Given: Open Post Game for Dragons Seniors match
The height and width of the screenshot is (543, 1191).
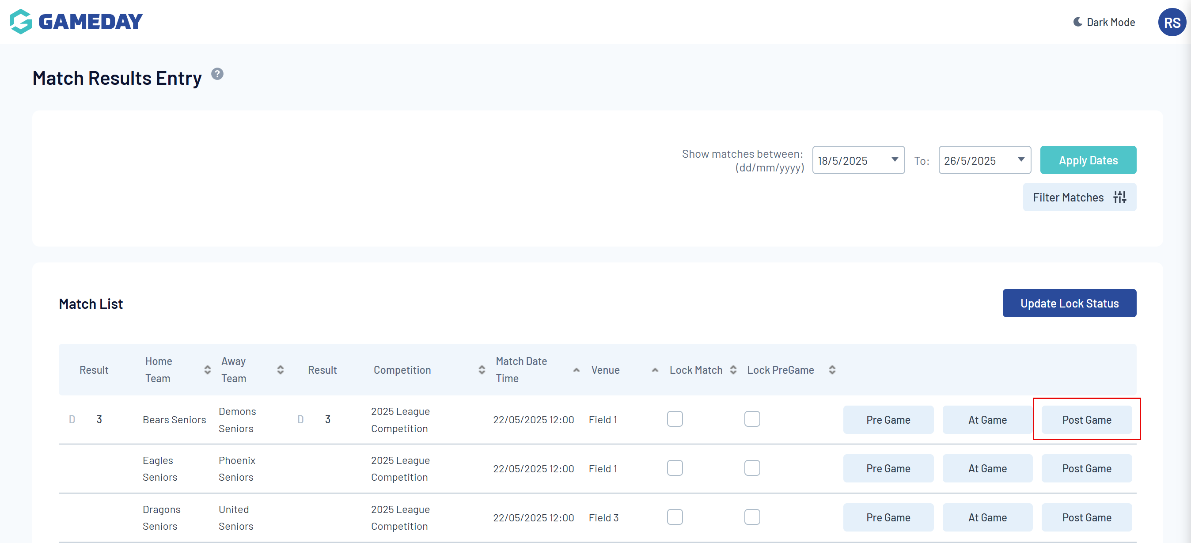Looking at the screenshot, I should tap(1086, 517).
